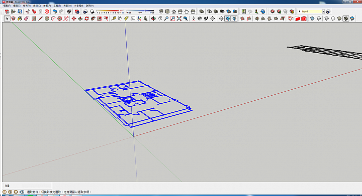Select the Push/Pull tool
This screenshot has height=196, width=362.
(x=80, y=19)
